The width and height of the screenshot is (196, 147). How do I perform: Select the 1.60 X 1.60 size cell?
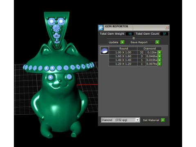123,56
